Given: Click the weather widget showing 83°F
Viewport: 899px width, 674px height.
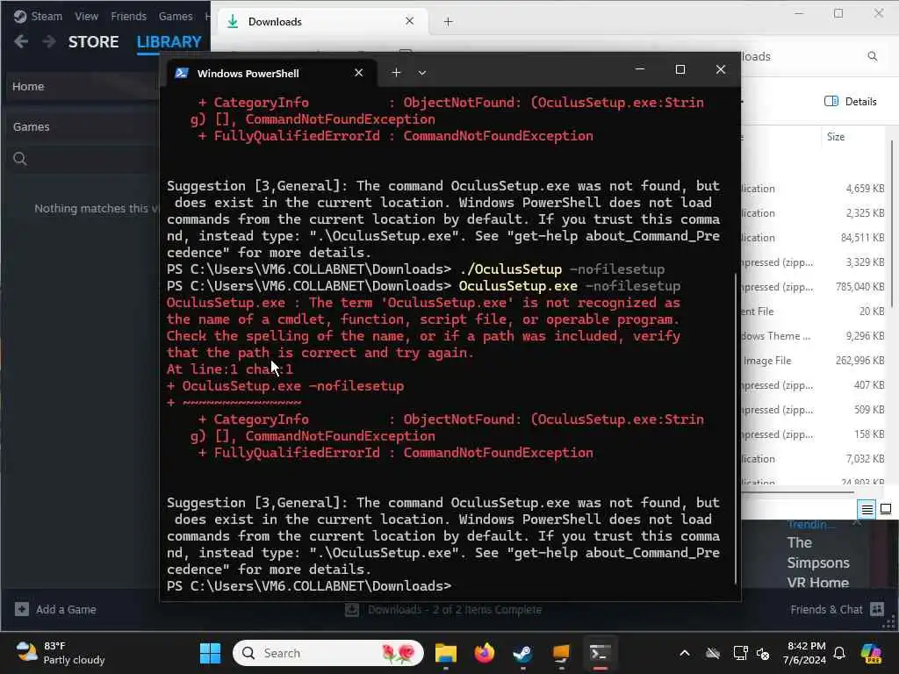Looking at the screenshot, I should 61,653.
